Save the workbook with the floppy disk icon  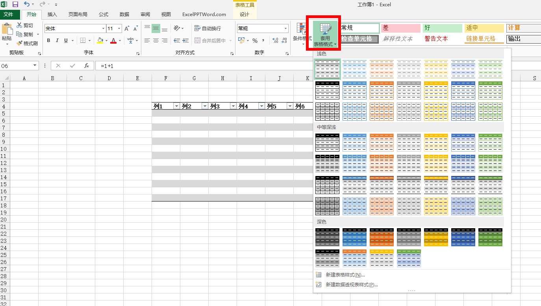pyautogui.click(x=15, y=4)
